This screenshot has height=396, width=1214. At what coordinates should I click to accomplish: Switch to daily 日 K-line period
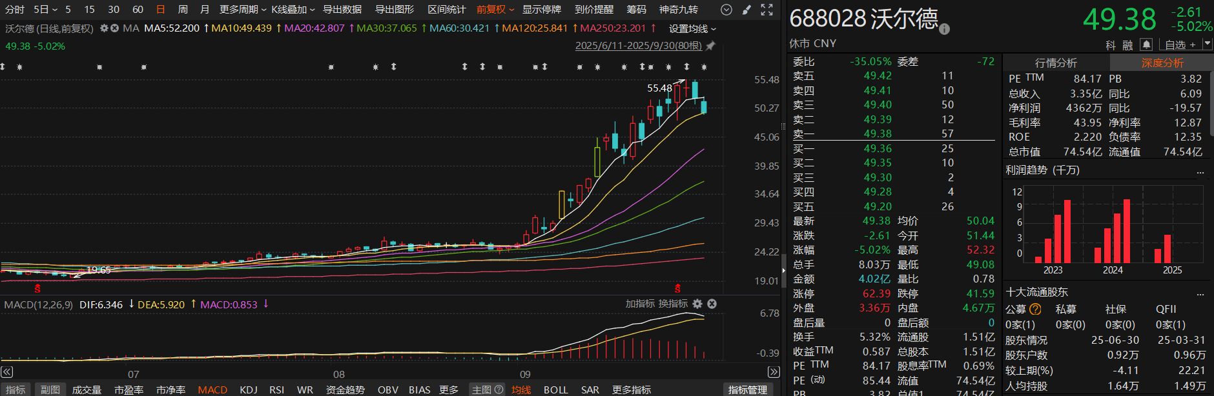tap(161, 10)
